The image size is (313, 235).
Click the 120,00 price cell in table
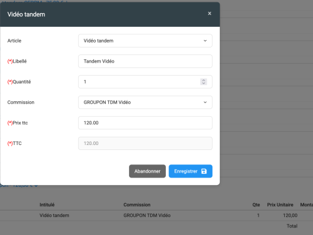coord(290,216)
